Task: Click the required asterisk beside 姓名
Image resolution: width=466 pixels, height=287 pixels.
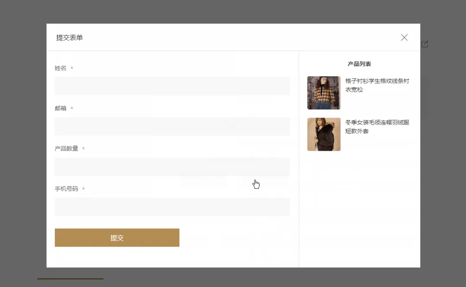Action: coord(72,69)
